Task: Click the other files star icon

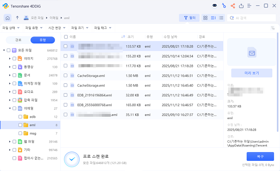Action: pos(20,150)
